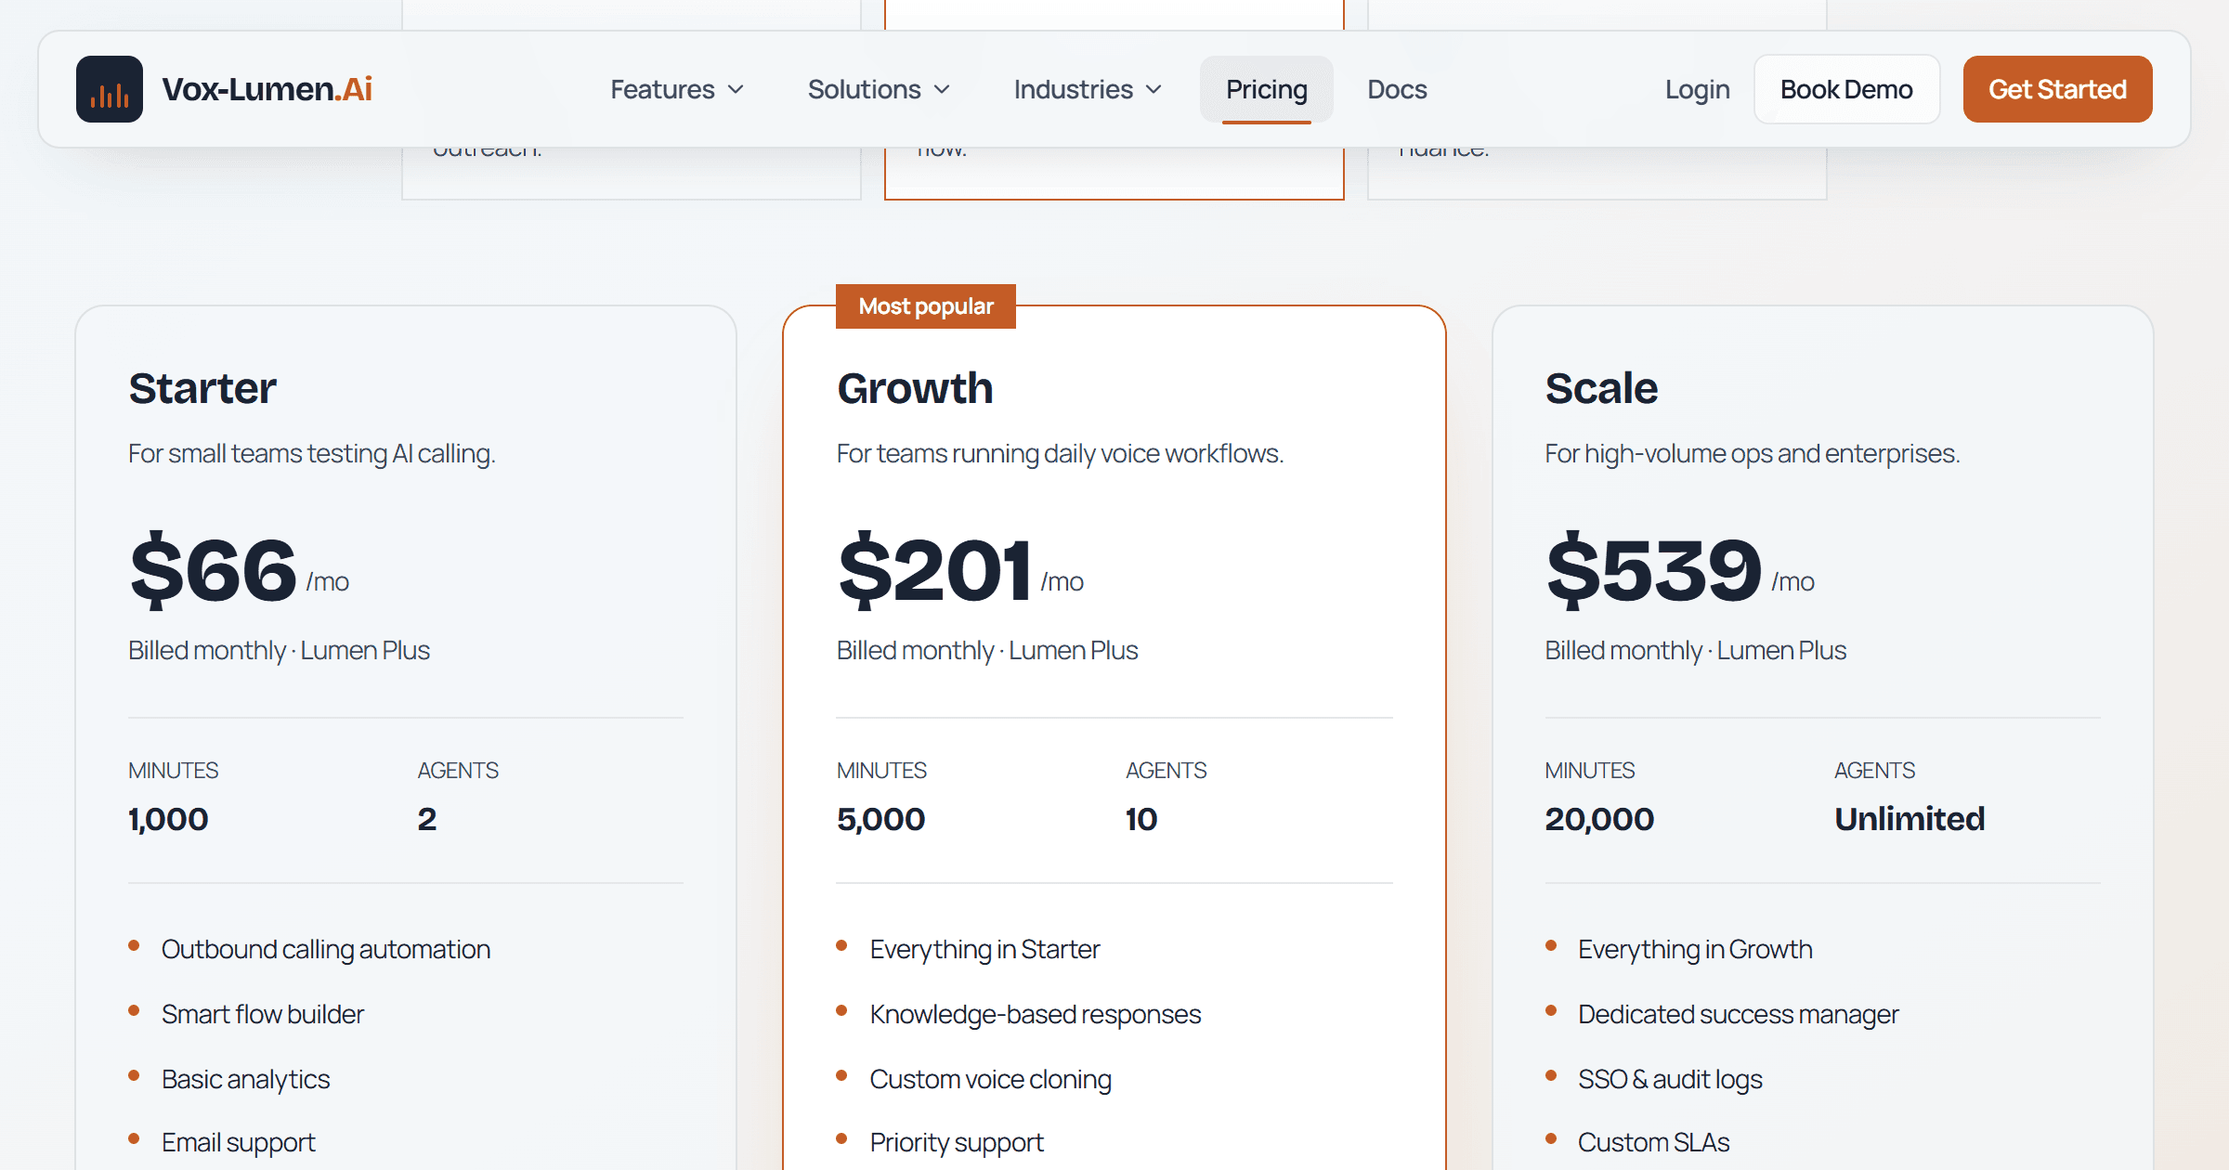Go to the Login page
Screen dimensions: 2229x1170
[1697, 89]
